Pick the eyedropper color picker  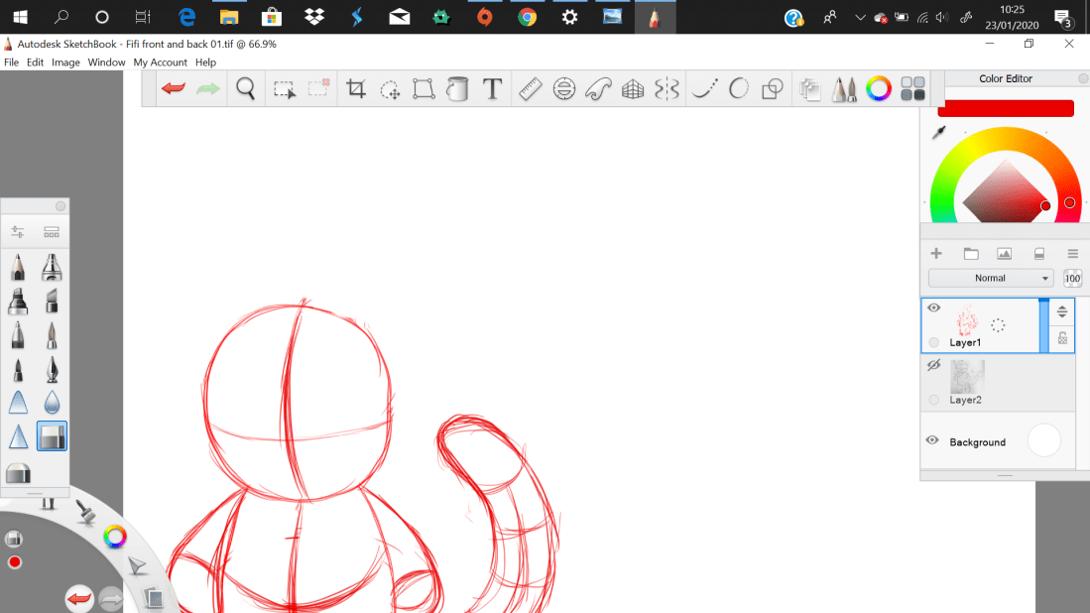(938, 133)
